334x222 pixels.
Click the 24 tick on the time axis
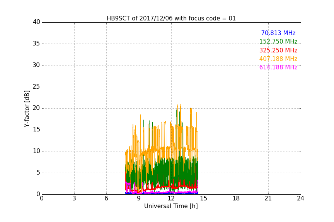pos(300,198)
